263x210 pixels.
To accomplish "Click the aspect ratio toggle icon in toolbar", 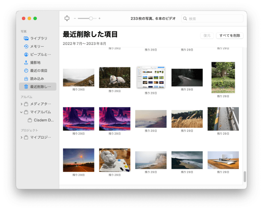I will 66,18.
